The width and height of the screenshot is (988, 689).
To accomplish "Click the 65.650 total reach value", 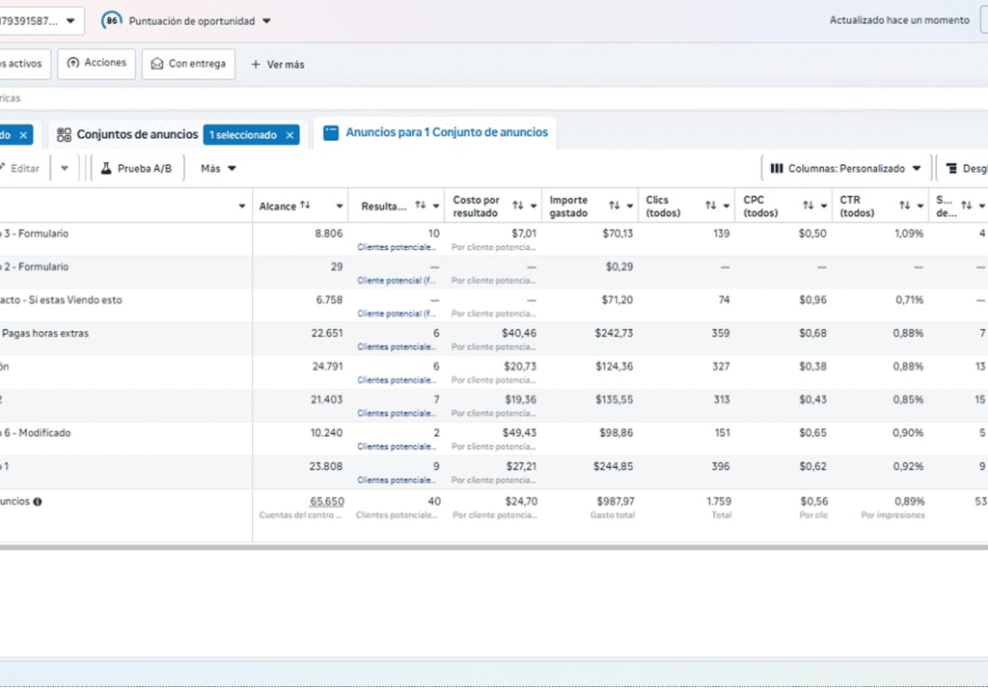I will (x=326, y=502).
